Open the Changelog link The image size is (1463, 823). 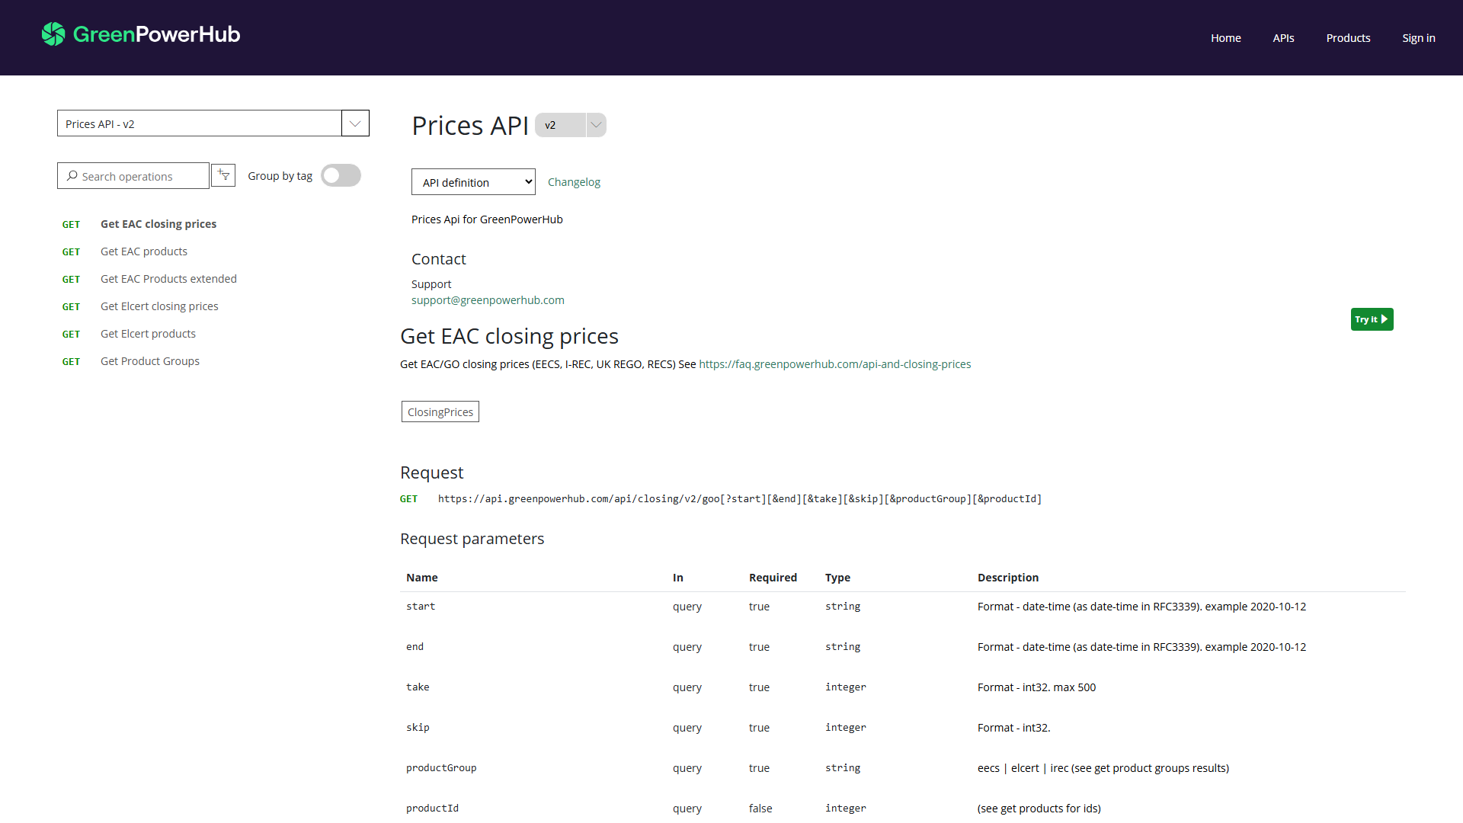(574, 182)
